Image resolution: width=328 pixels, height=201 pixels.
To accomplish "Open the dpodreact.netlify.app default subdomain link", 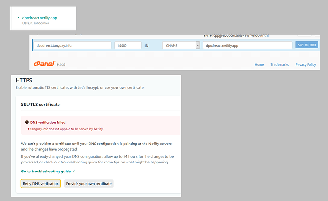I will 39,18.
